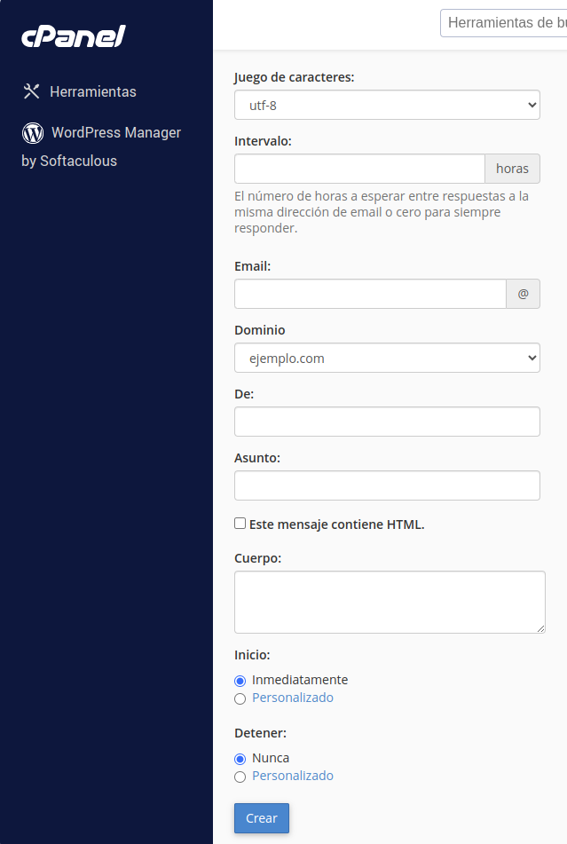Select Personalizado under Inicio

(240, 698)
